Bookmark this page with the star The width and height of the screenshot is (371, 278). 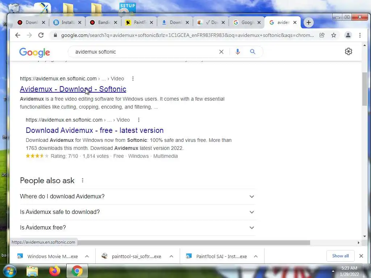tap(334, 35)
